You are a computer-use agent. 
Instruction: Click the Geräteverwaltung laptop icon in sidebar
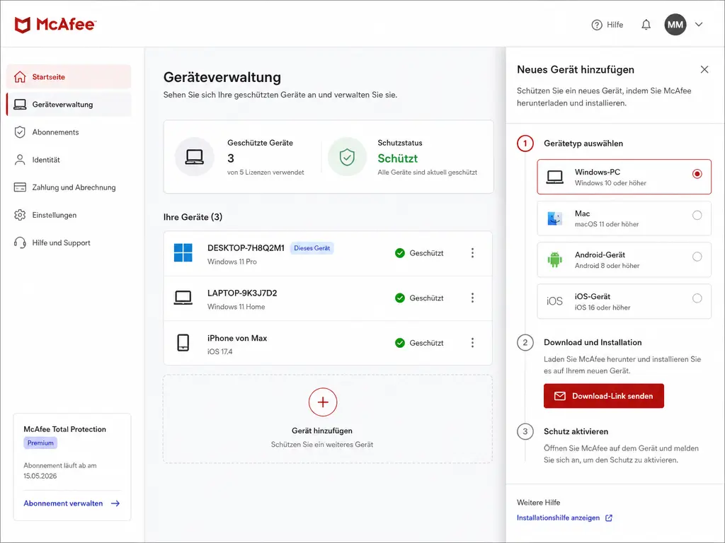pyautogui.click(x=20, y=105)
